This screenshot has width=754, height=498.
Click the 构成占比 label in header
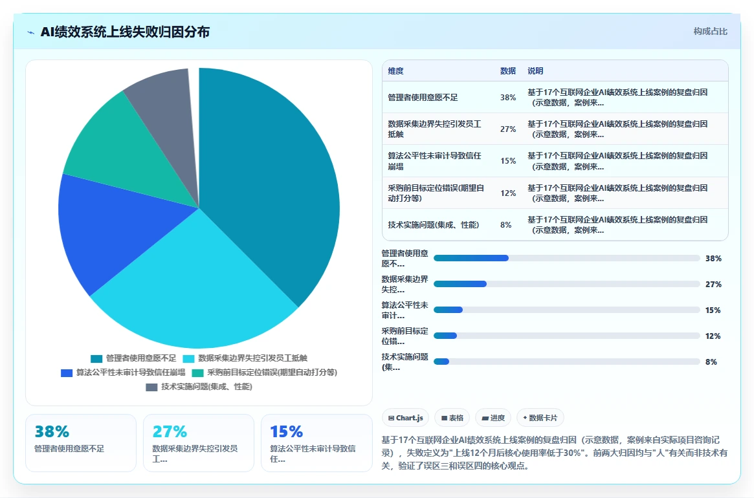[710, 31]
